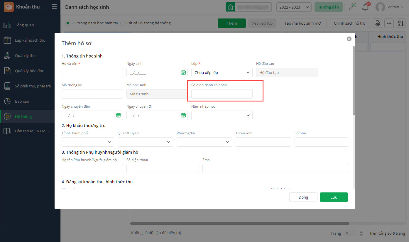Open calendar picker for Ngày sinh

pyautogui.click(x=183, y=72)
